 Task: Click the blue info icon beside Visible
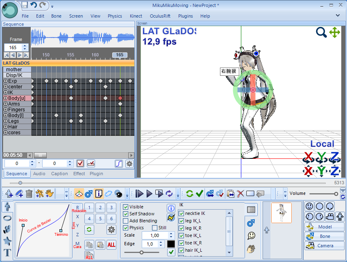171,208
